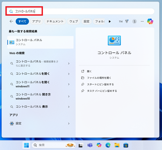
Task: Click the アプリ section heading
Action: point(13,115)
